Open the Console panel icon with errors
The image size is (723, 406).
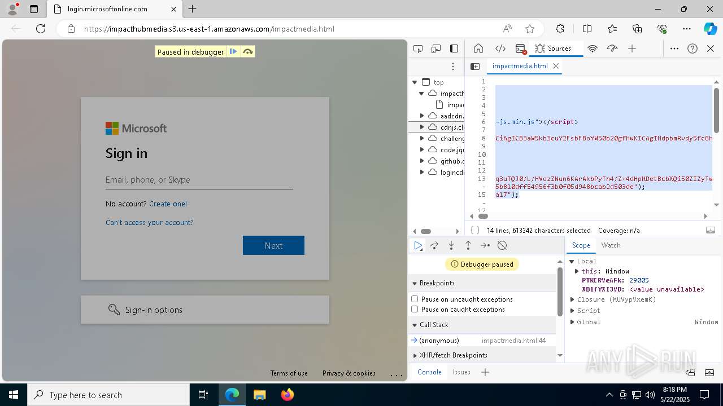pyautogui.click(x=521, y=48)
